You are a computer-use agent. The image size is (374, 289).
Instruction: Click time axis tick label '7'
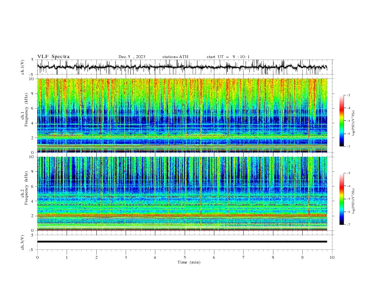pos(244,257)
